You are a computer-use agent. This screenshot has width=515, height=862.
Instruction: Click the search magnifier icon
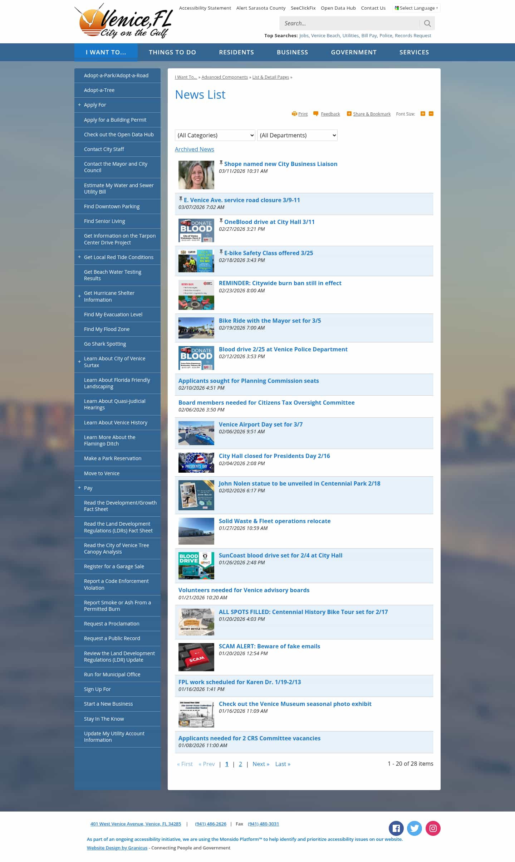coord(427,23)
